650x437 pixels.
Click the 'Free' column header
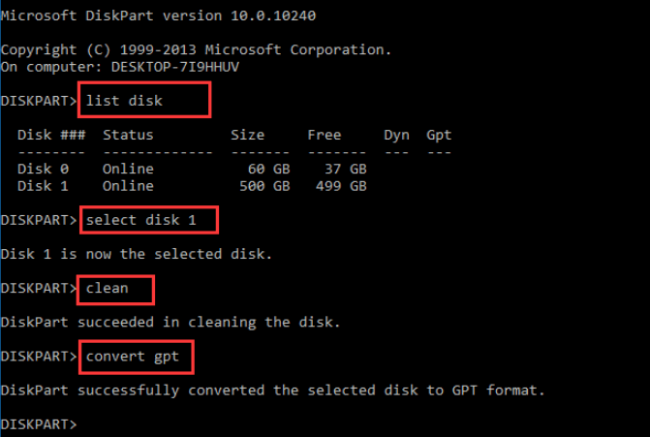[324, 135]
